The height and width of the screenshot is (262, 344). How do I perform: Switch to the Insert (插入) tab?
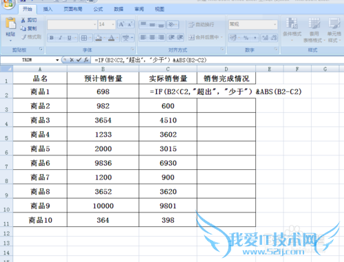click(x=47, y=9)
